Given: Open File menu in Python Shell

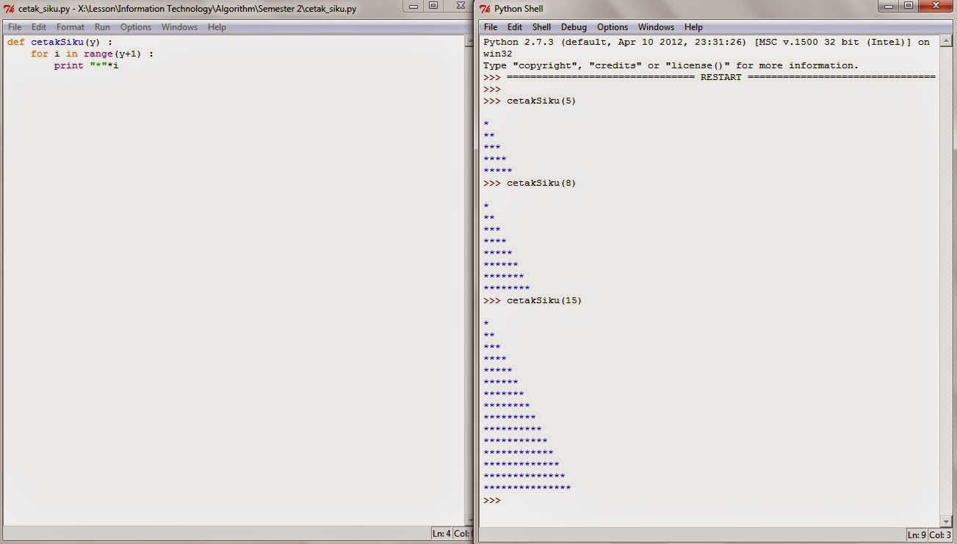Looking at the screenshot, I should point(491,27).
